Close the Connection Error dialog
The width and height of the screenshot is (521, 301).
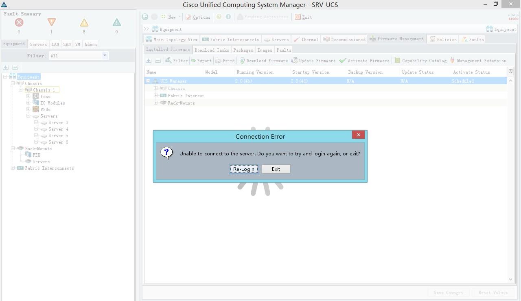click(x=358, y=135)
